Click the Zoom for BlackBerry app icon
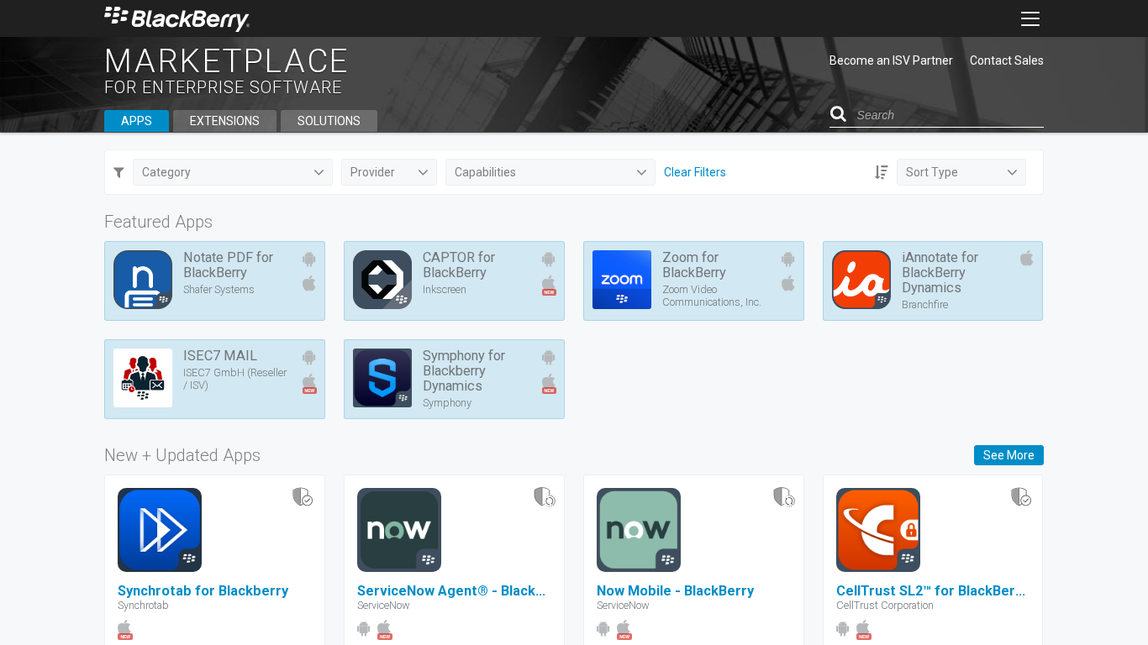The height and width of the screenshot is (645, 1148). [621, 280]
